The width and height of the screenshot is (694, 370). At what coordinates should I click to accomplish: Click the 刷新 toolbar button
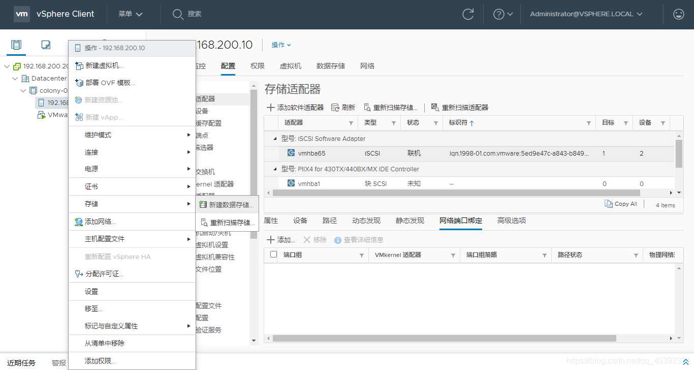click(x=343, y=107)
